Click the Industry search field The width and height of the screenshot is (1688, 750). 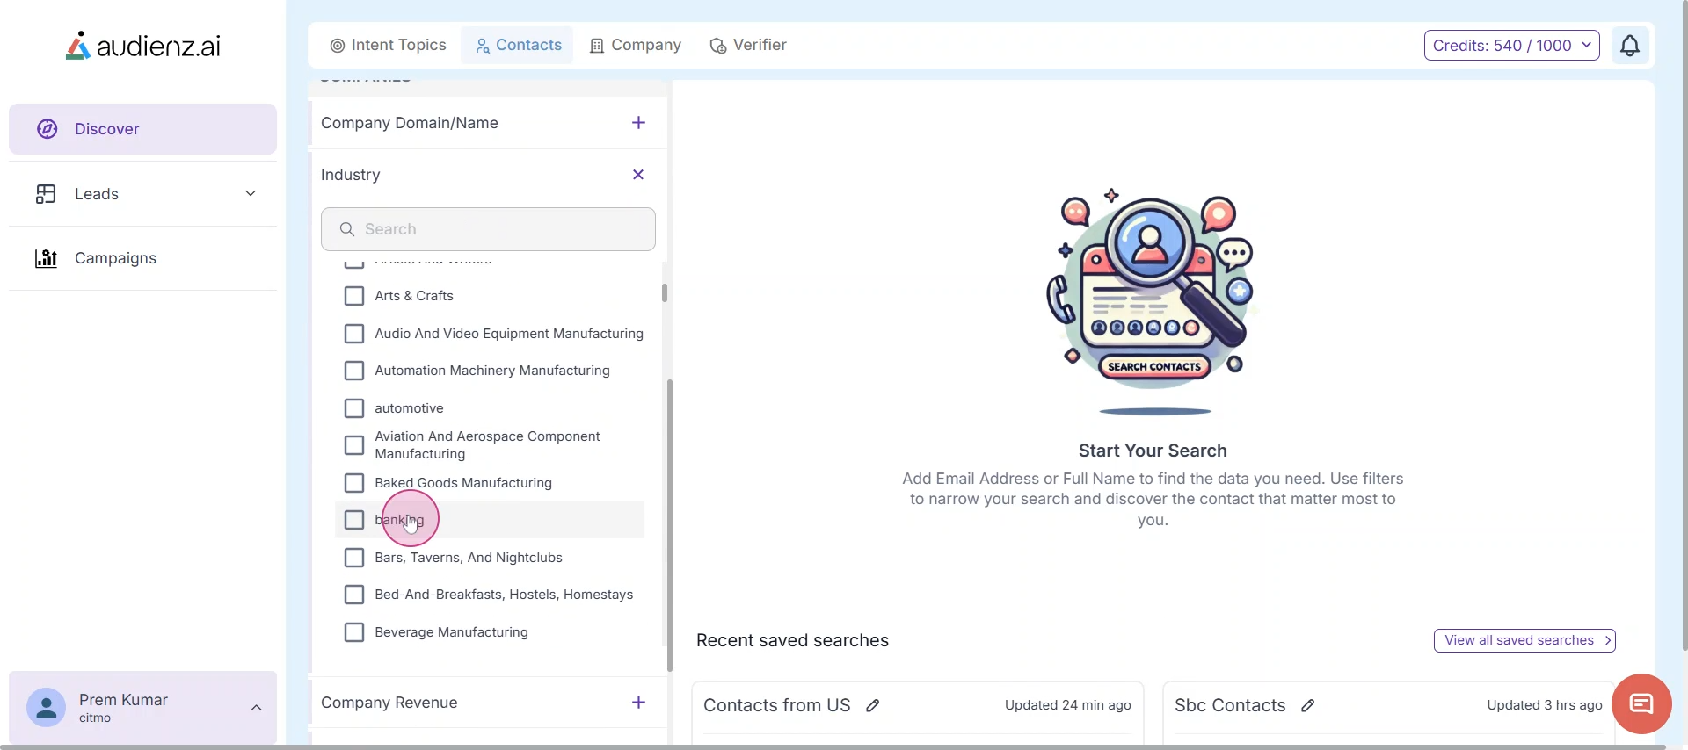coord(489,229)
